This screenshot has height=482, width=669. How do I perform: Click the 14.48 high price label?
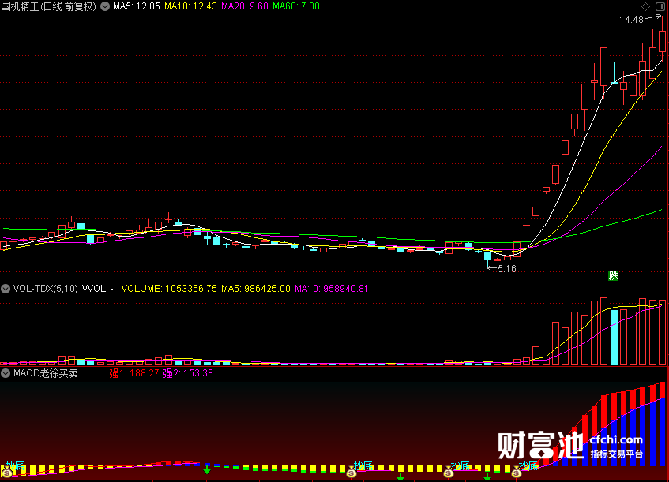[x=631, y=20]
